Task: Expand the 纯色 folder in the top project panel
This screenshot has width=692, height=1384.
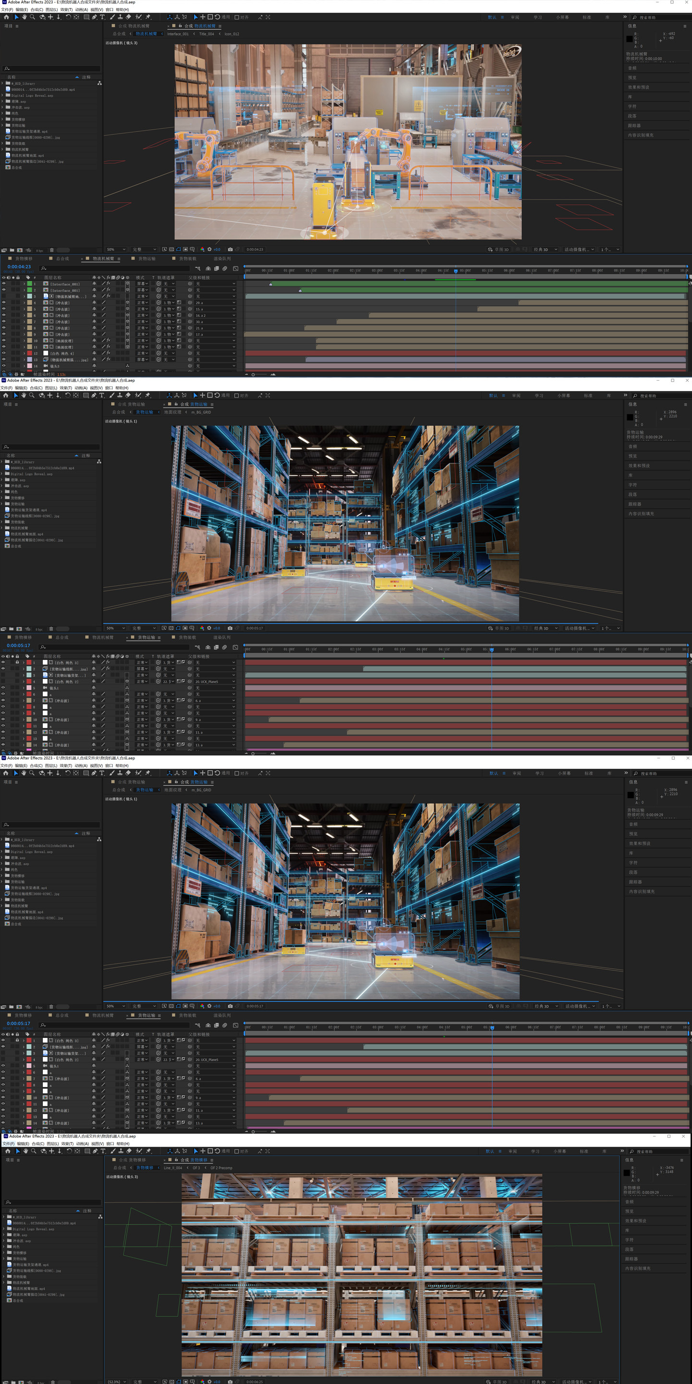Action: tap(2, 113)
